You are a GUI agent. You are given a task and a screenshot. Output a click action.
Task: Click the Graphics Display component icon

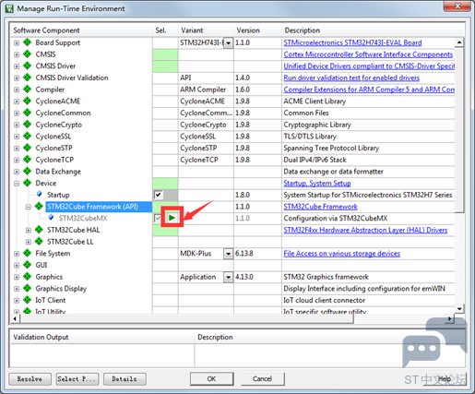(x=28, y=288)
